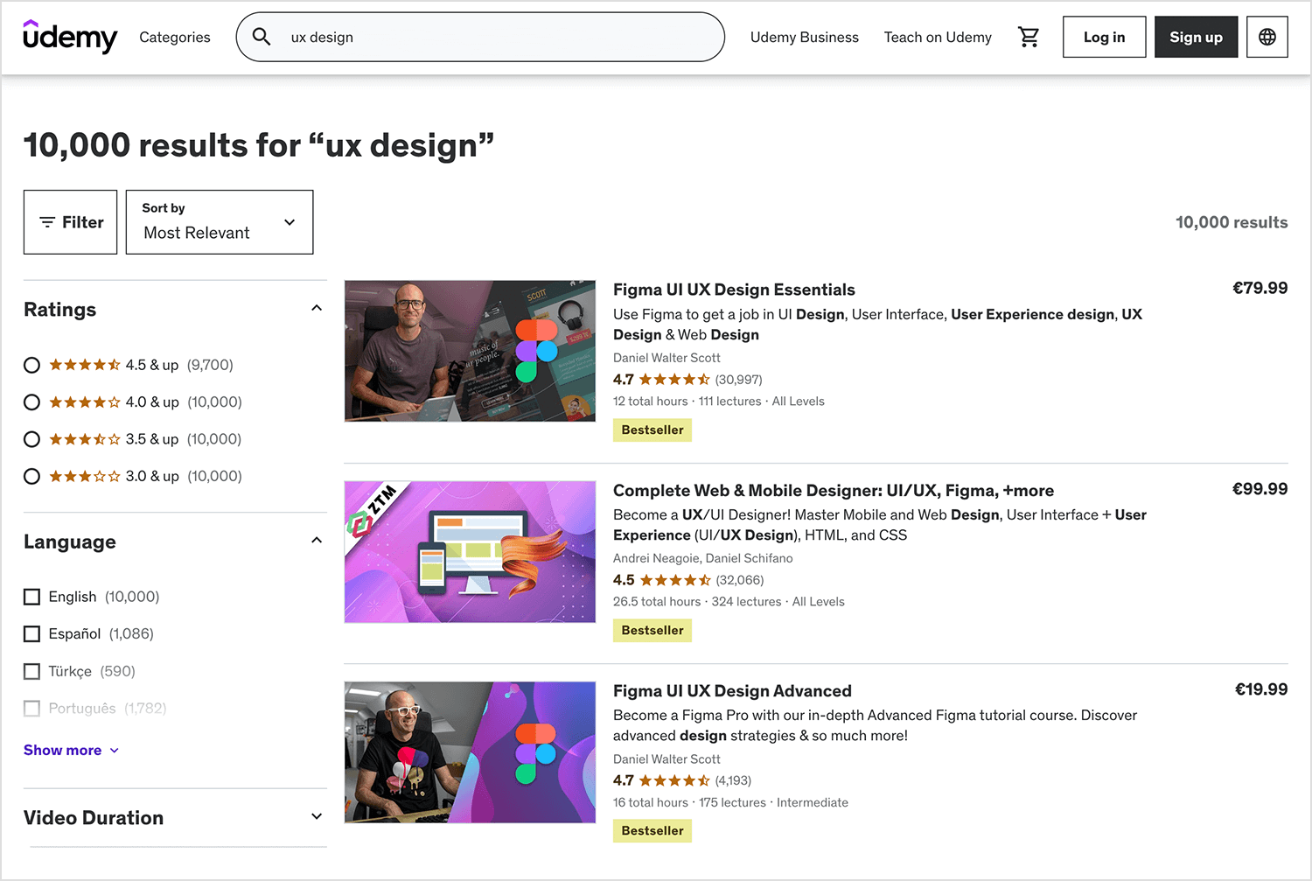Check the Türkçe language checkbox
The image size is (1312, 881).
(31, 671)
